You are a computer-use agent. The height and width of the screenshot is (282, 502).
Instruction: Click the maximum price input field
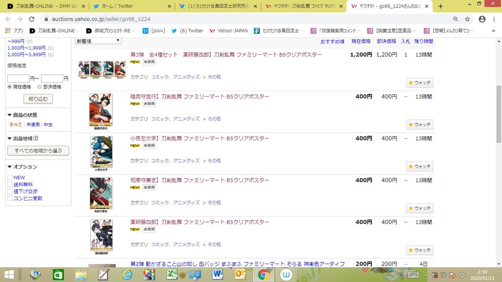52,79
